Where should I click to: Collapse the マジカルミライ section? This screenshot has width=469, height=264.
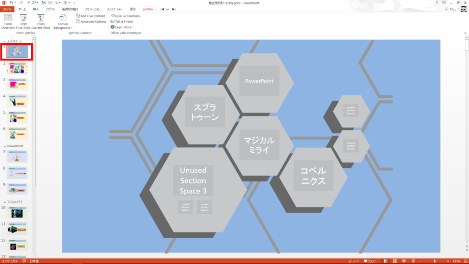(5, 202)
